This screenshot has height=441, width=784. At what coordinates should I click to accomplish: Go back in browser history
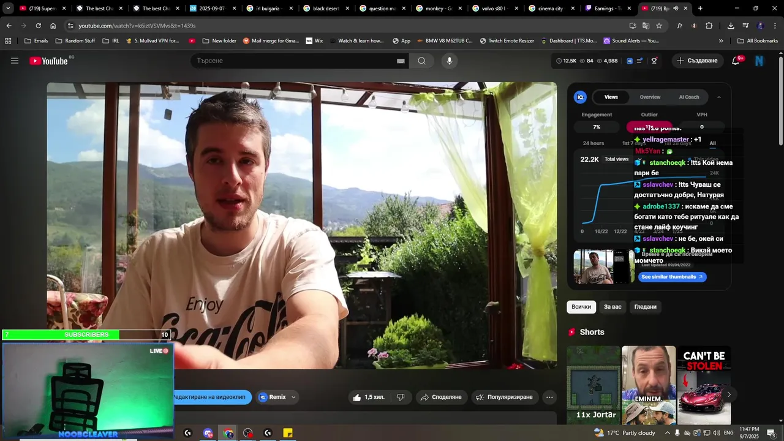click(x=9, y=26)
